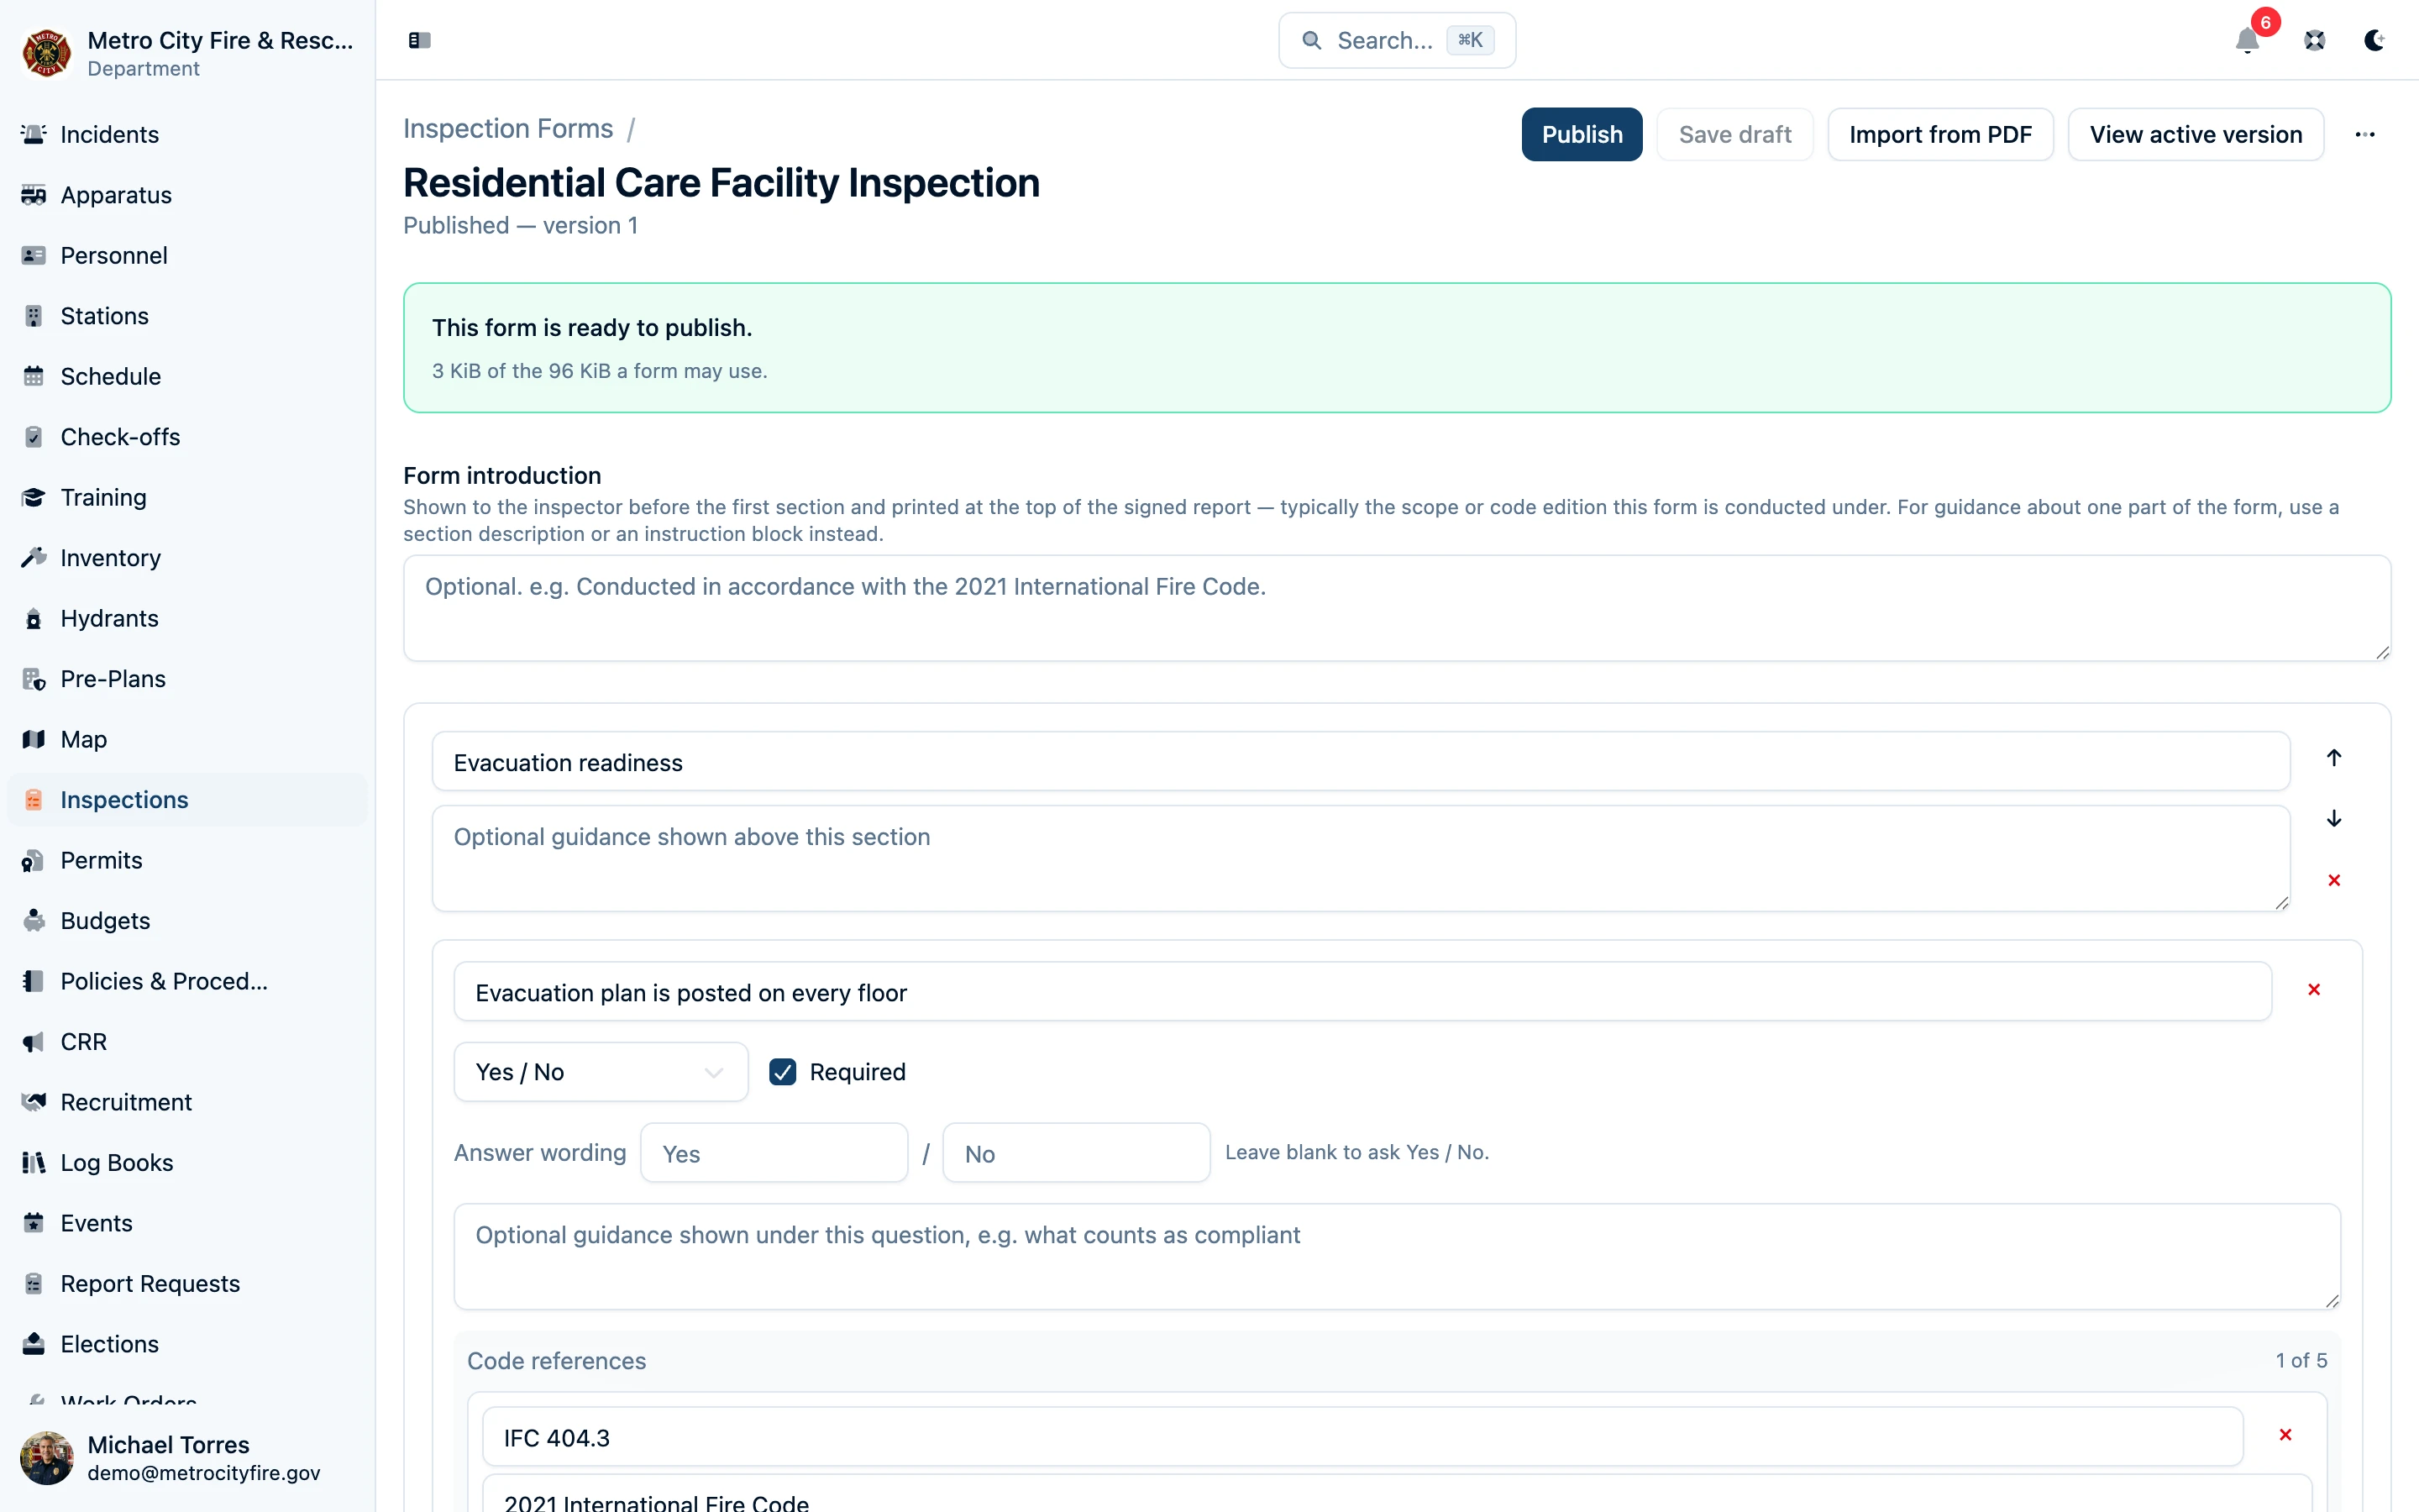This screenshot has width=2419, height=1512.
Task: Click the question guidance text area
Action: [x=1397, y=1257]
